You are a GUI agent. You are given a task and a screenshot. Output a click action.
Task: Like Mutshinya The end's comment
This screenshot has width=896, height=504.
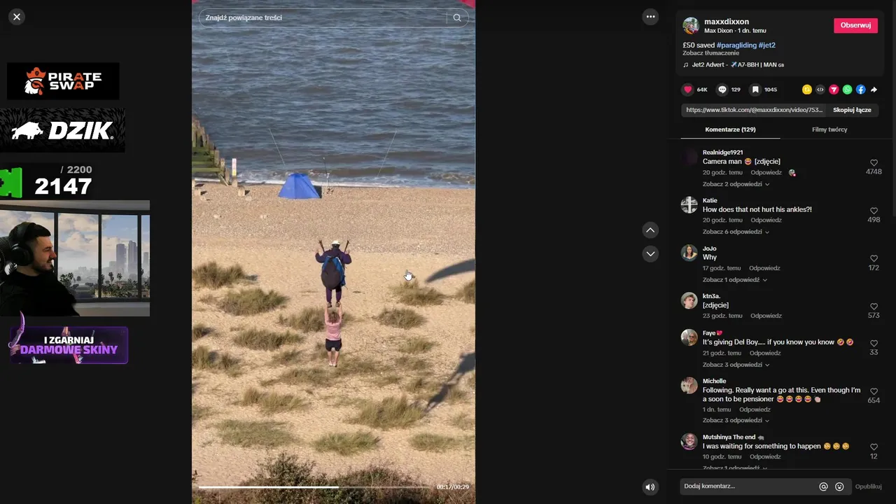[874, 447]
